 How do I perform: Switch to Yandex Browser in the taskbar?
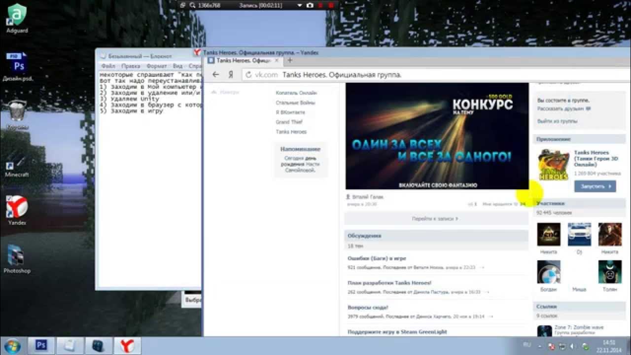pos(128,345)
